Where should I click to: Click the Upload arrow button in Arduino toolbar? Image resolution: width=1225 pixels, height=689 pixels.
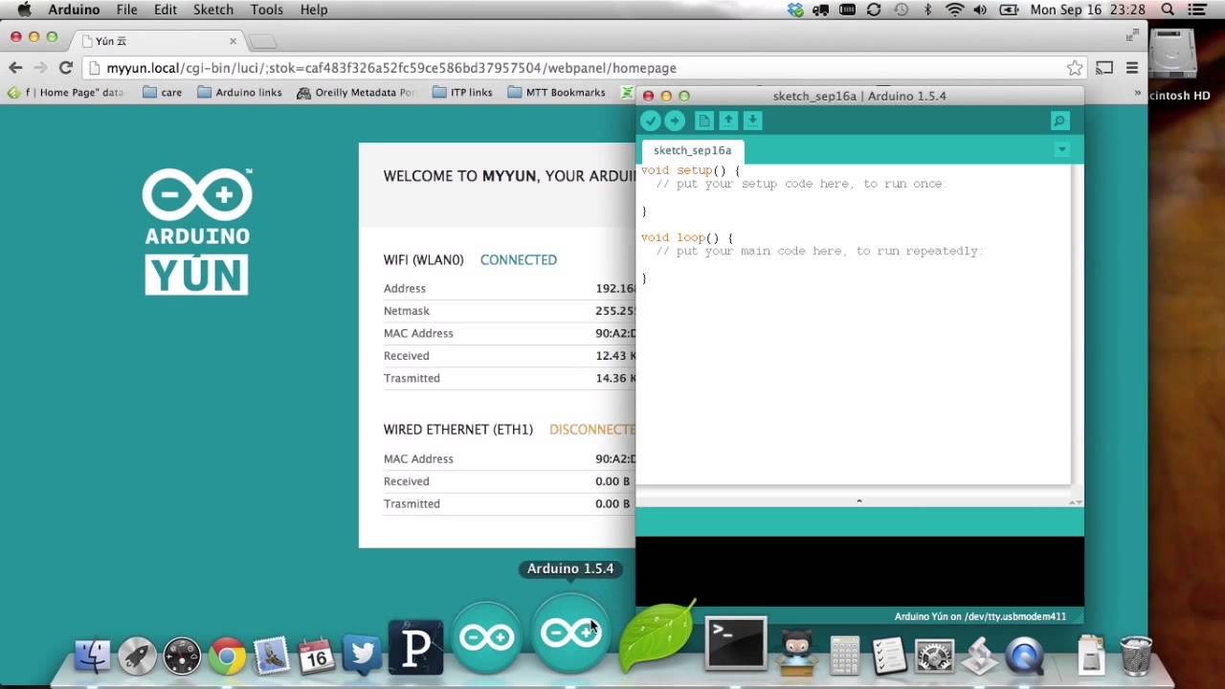click(675, 121)
